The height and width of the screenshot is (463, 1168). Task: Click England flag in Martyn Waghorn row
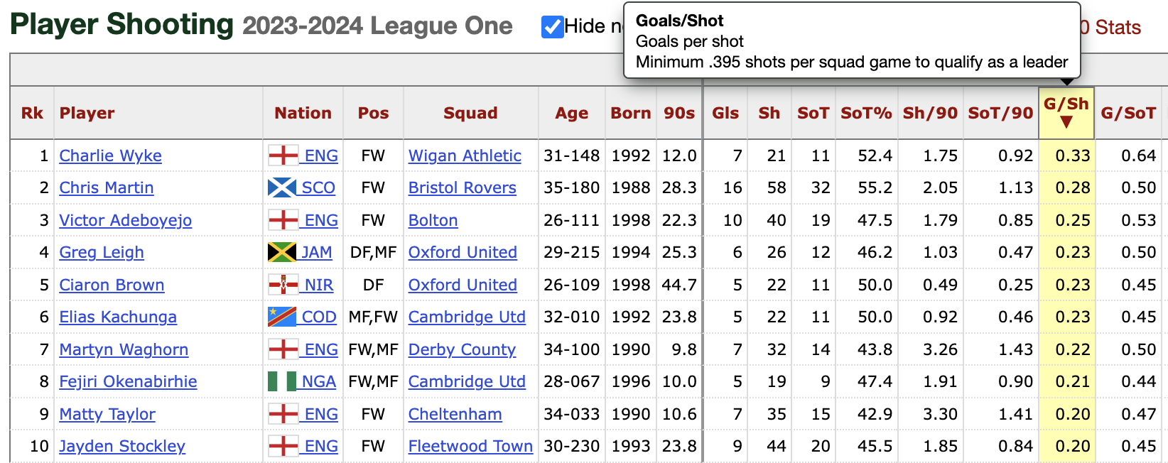283,349
